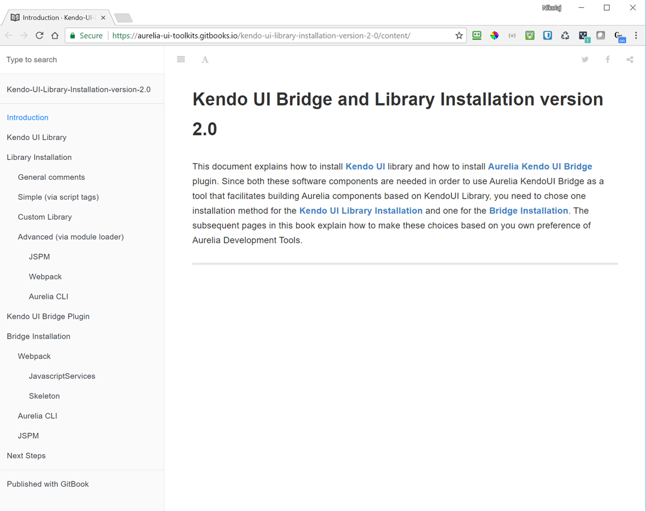Open Chrome three-dot menu
The image size is (646, 511).
pyautogui.click(x=636, y=36)
